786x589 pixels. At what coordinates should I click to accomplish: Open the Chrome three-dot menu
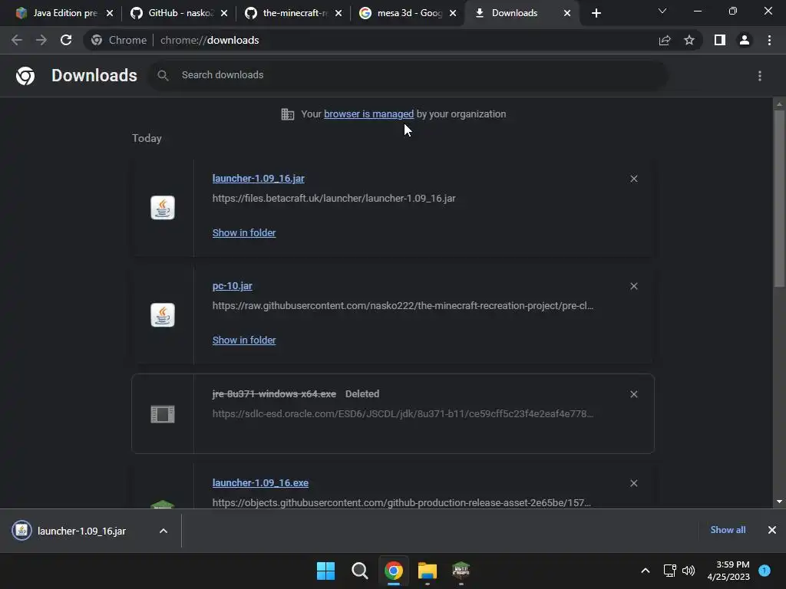click(x=769, y=40)
